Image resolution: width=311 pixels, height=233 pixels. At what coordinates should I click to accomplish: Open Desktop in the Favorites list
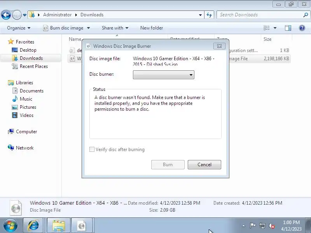[28, 50]
